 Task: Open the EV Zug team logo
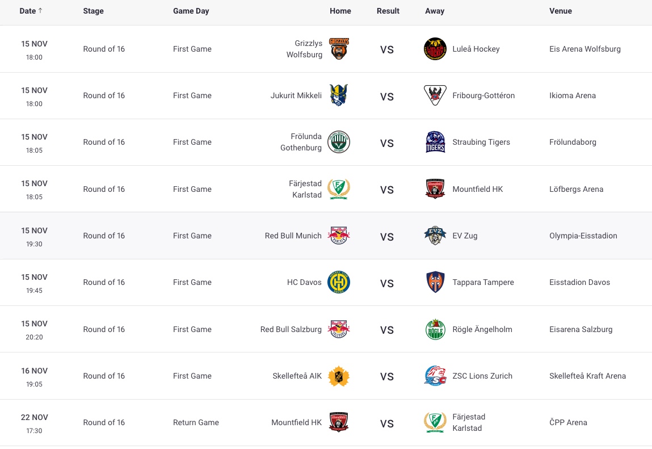tap(435, 236)
